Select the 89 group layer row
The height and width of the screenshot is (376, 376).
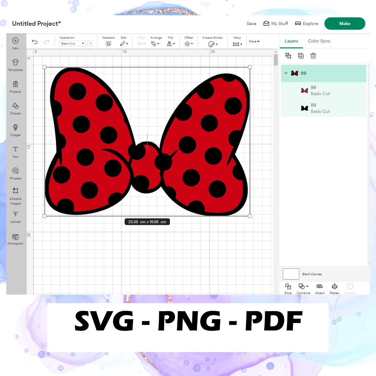323,73
